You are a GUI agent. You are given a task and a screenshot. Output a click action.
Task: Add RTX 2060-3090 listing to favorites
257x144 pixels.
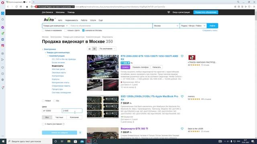182,56
